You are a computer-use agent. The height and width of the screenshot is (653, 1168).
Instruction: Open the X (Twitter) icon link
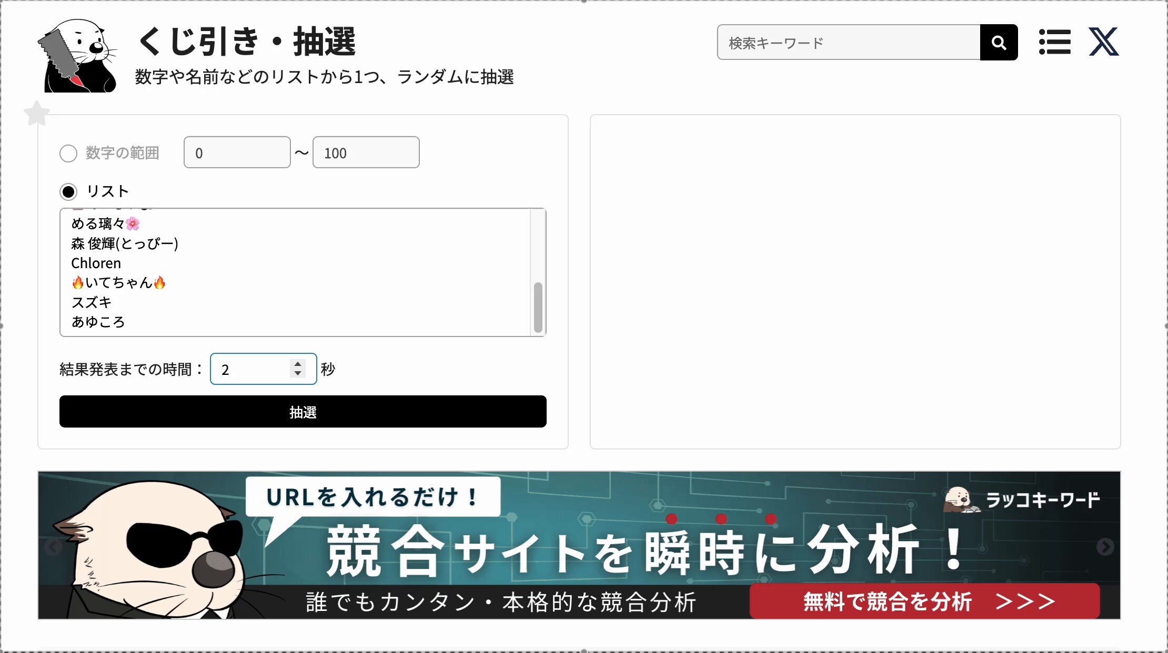pos(1103,42)
